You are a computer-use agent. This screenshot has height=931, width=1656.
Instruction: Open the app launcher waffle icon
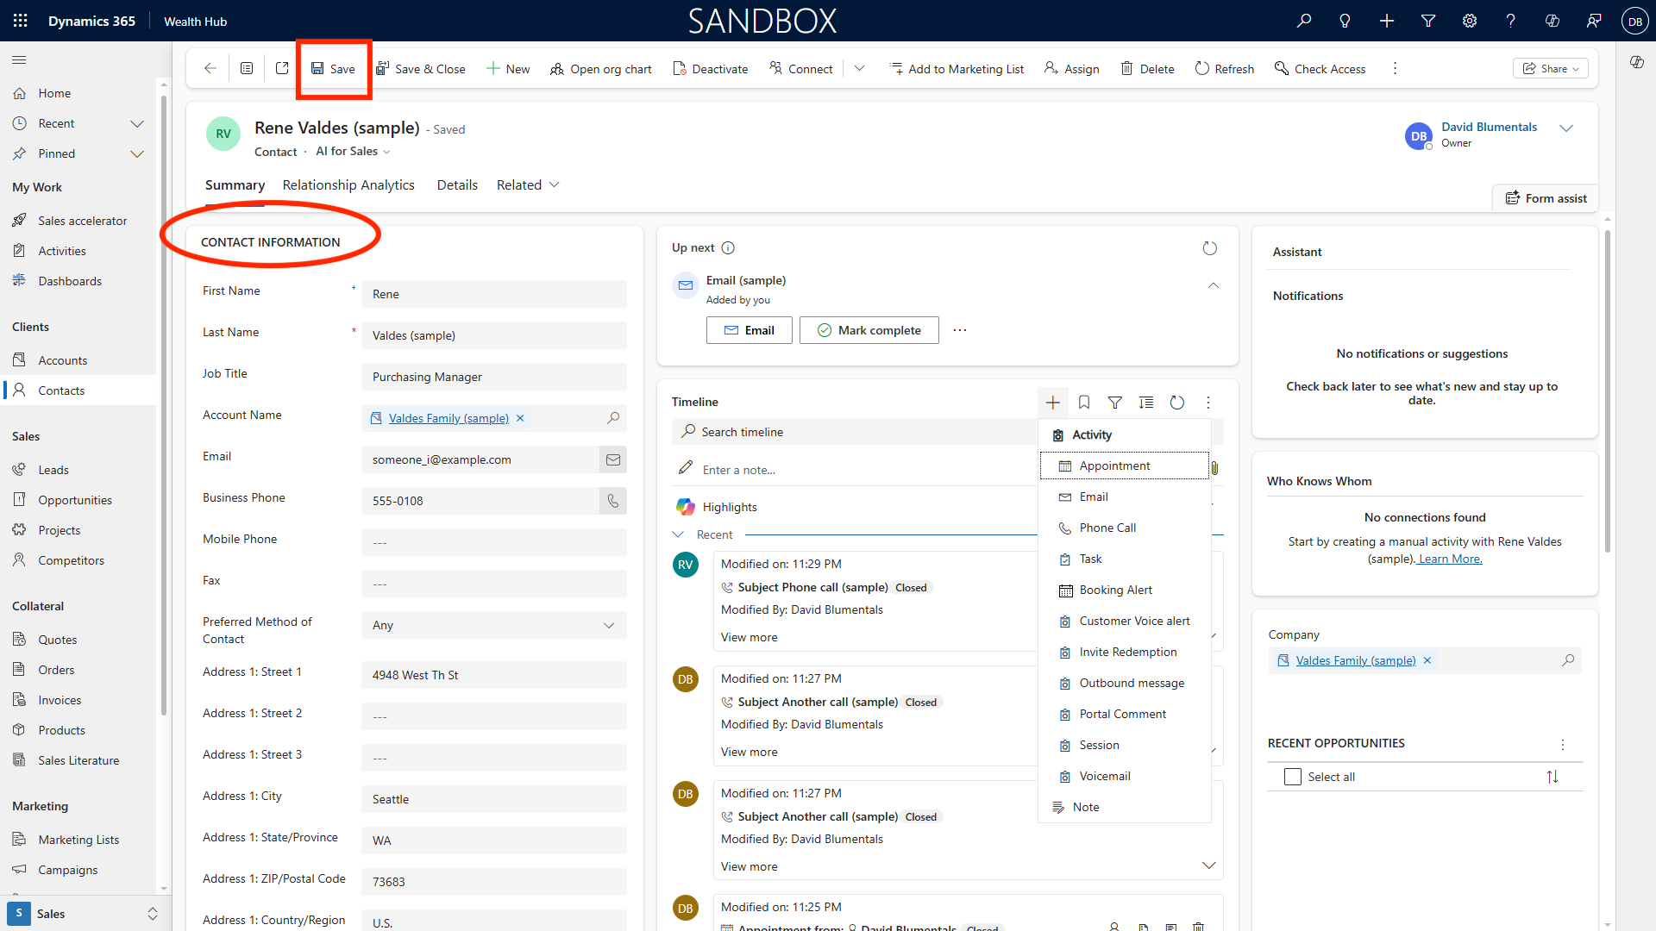pyautogui.click(x=21, y=21)
